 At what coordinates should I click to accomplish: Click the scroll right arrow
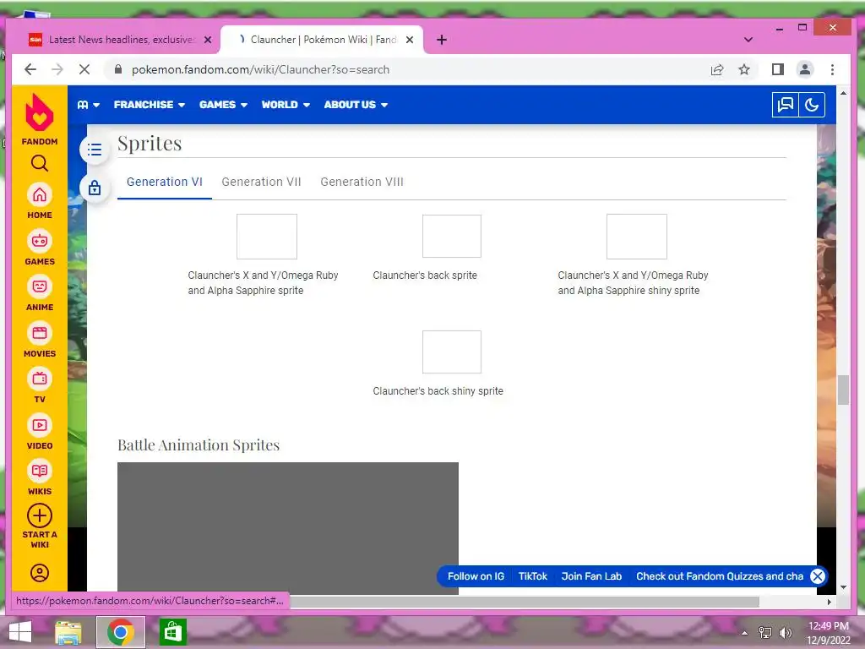(x=830, y=602)
